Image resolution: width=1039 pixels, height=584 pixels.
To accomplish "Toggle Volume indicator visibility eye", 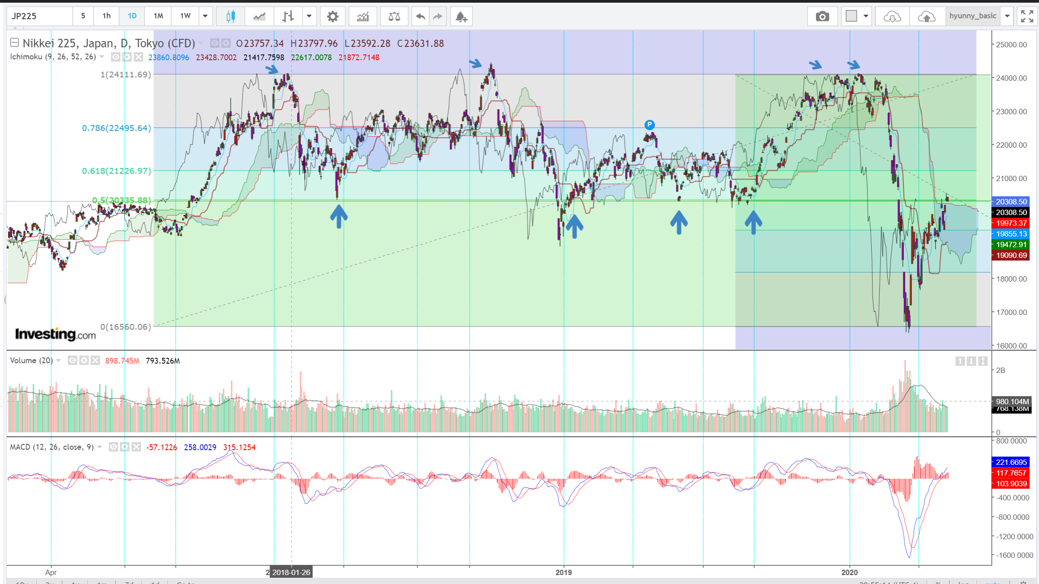I will pyautogui.click(x=72, y=360).
